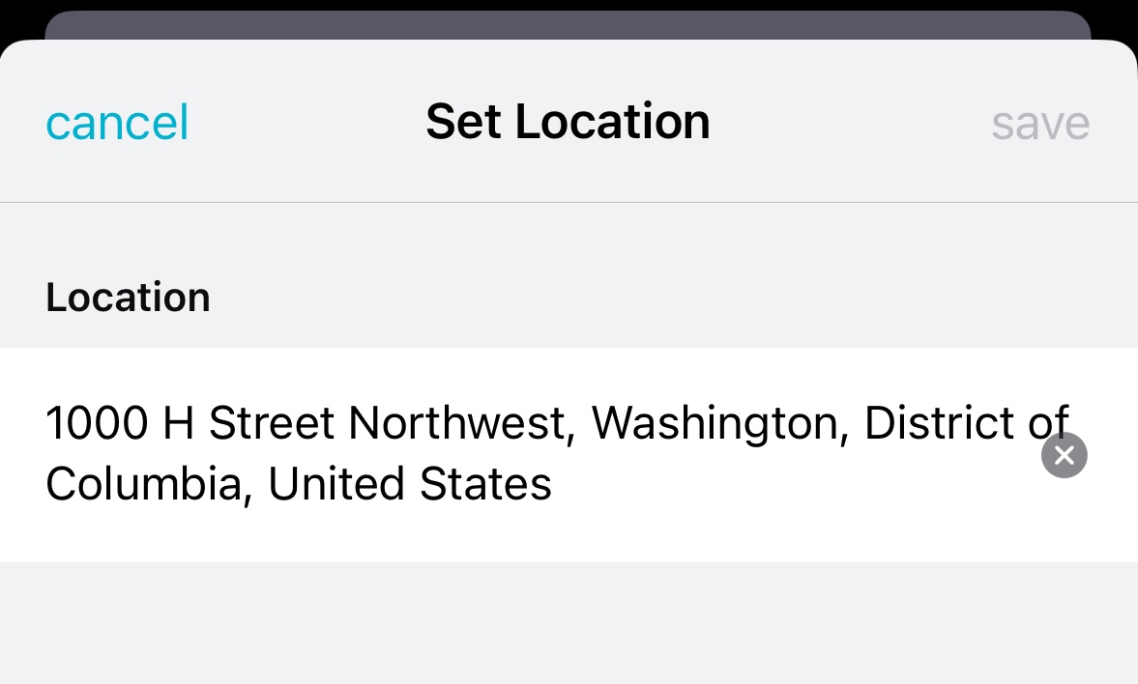Image resolution: width=1138 pixels, height=684 pixels.
Task: Click empty gray area below location field
Action: tap(568, 623)
